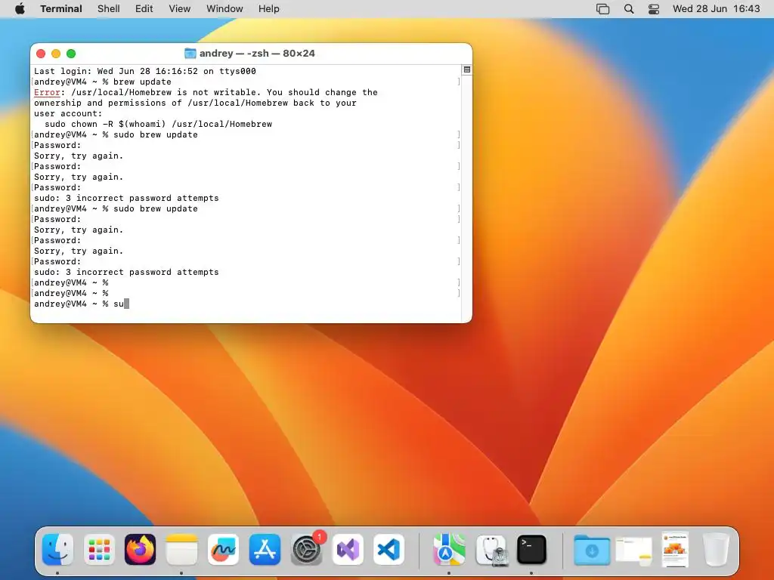Click the Terminal window's vertical scrollbar track
This screenshot has height=580, width=774.
[x=467, y=197]
